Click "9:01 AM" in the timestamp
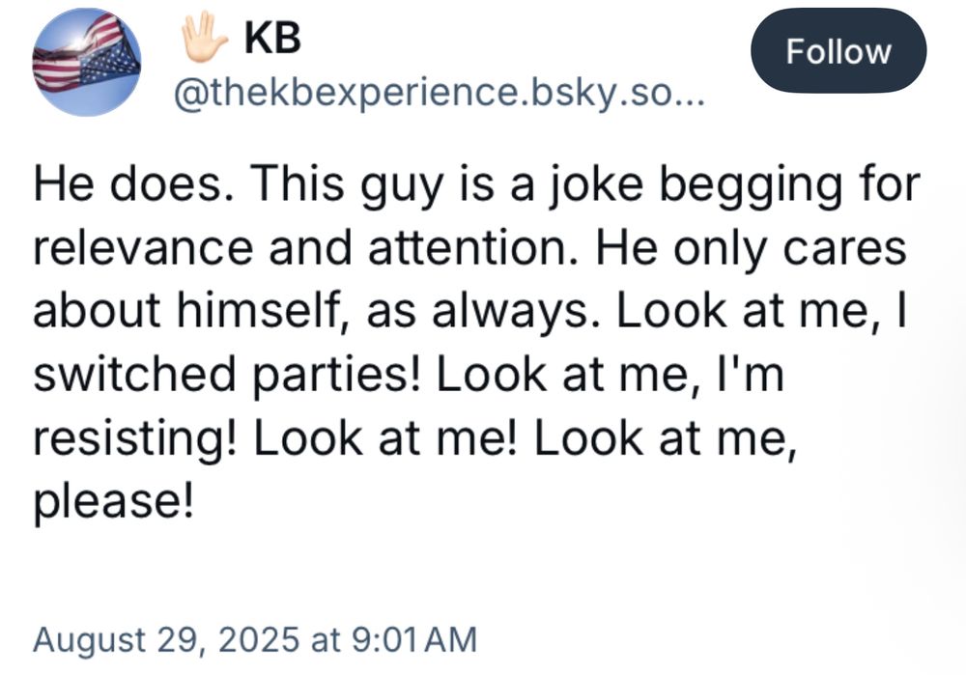 [x=414, y=638]
